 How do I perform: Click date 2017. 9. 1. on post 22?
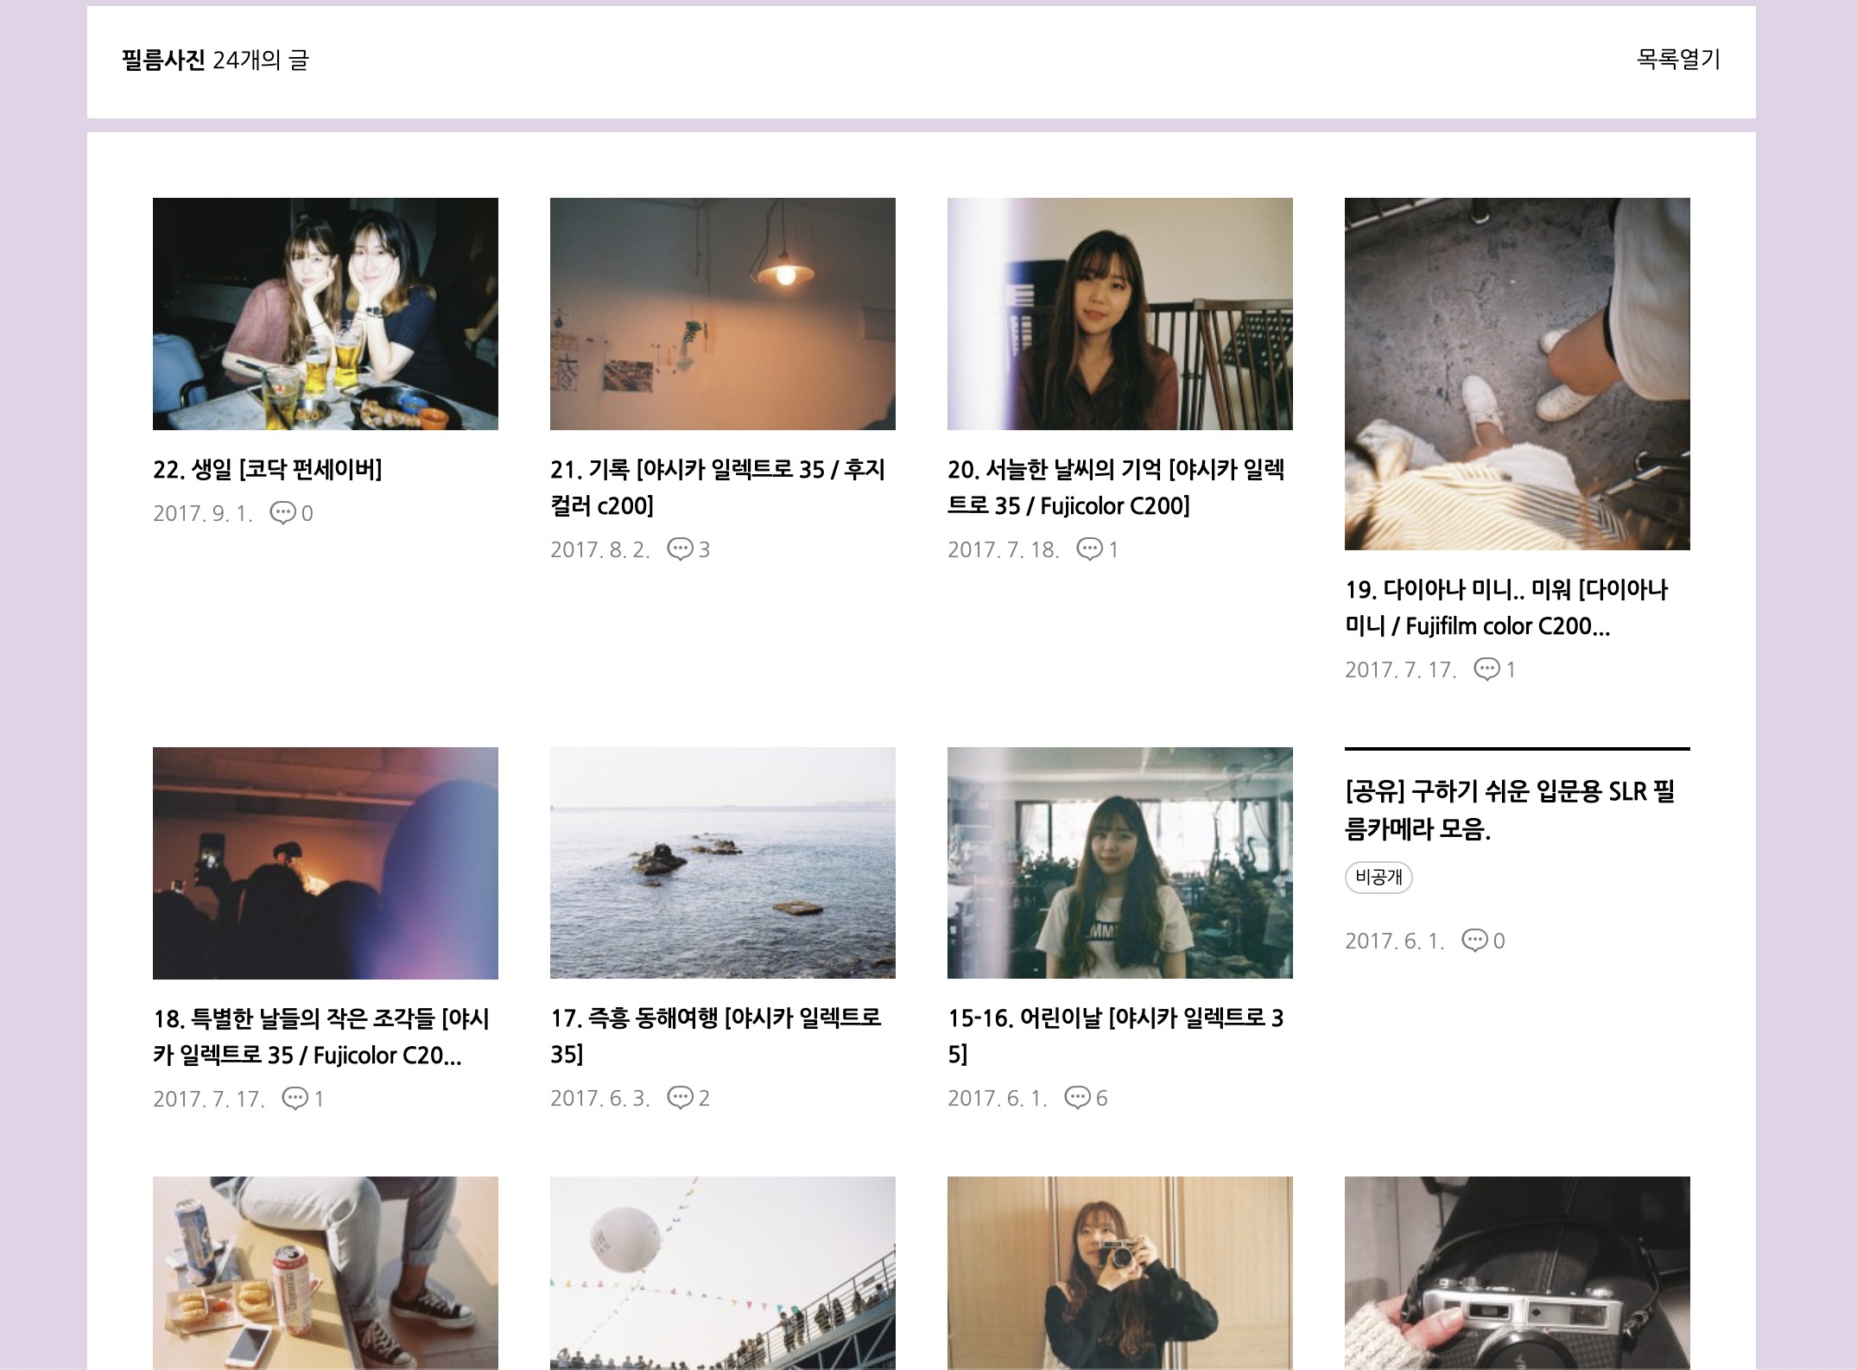click(203, 514)
